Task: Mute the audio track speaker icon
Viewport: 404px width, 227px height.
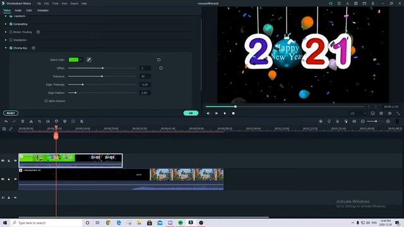Action: pos(15,197)
